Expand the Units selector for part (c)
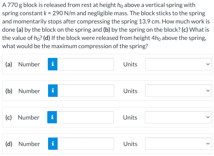Image resolution: width=214 pixels, height=156 pixels. (178, 117)
